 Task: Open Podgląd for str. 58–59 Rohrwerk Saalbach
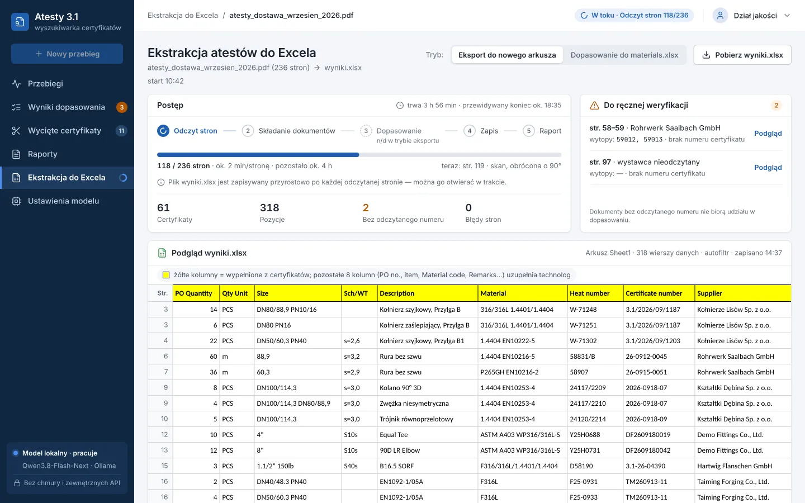768,134
